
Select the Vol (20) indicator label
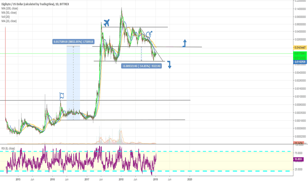[6, 17]
